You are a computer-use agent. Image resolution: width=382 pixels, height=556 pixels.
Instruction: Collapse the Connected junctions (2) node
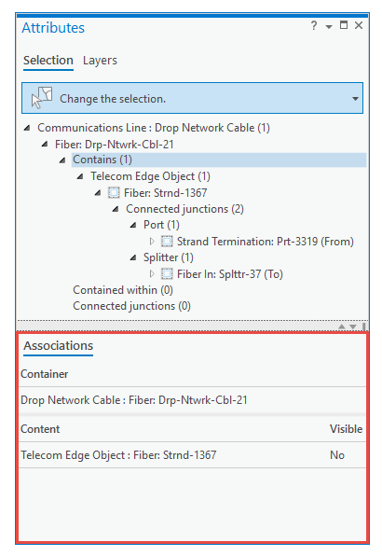pyautogui.click(x=116, y=209)
